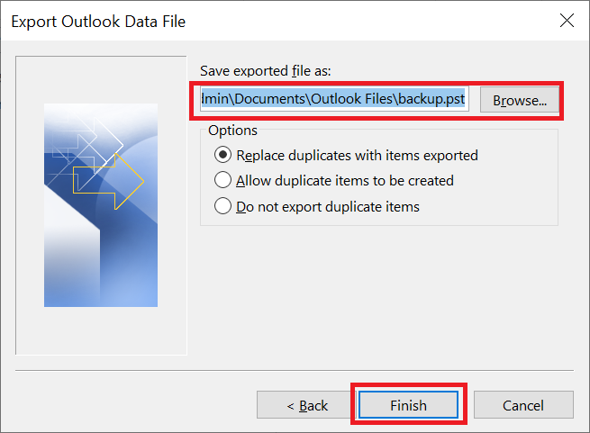The height and width of the screenshot is (433, 590).
Task: Select the Allow duplicate items radio circle
Action: tap(222, 180)
